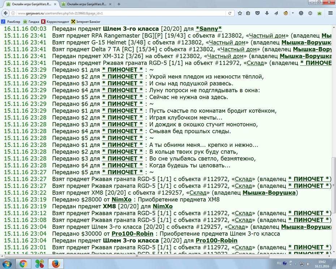Close the second GanjaWars tab
336x269 pixels.
click(110, 4)
